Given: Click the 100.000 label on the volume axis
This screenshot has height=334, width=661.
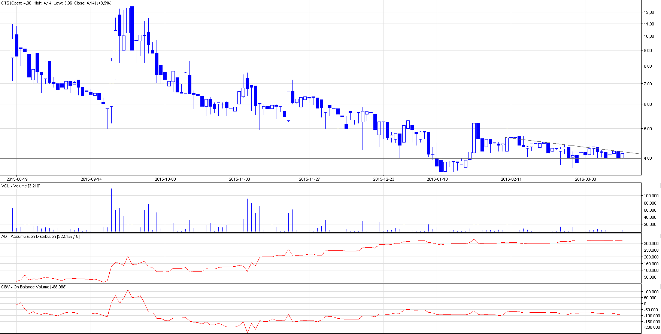Looking at the screenshot, I should coord(651,196).
